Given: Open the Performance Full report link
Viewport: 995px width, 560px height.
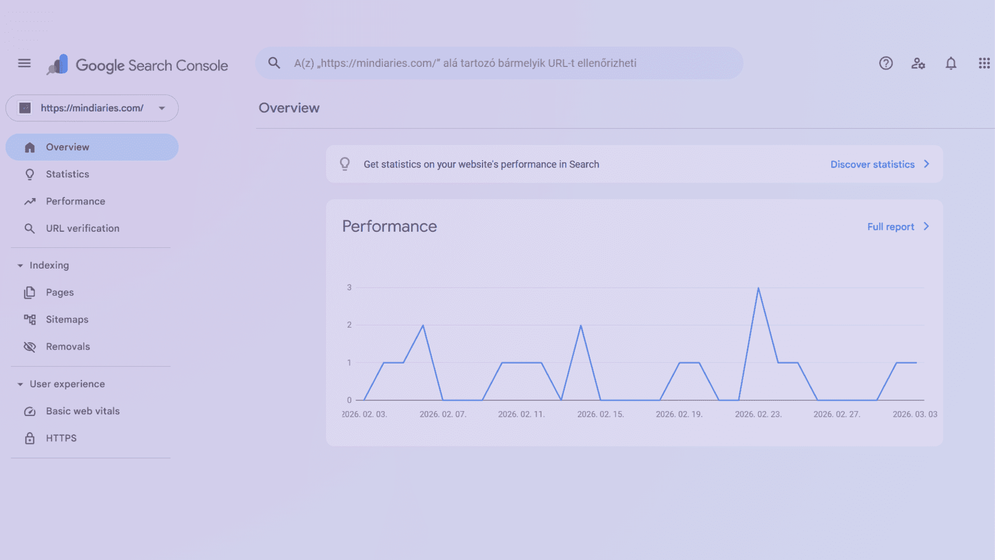Looking at the screenshot, I should [890, 227].
